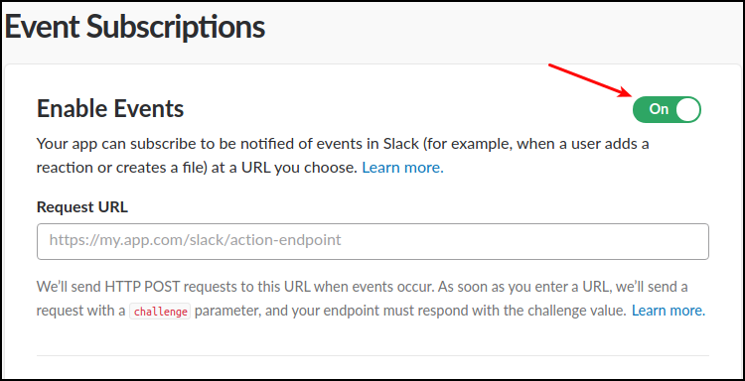Click the horizontal divider below the helper text
The width and height of the screenshot is (745, 381).
coord(372,355)
